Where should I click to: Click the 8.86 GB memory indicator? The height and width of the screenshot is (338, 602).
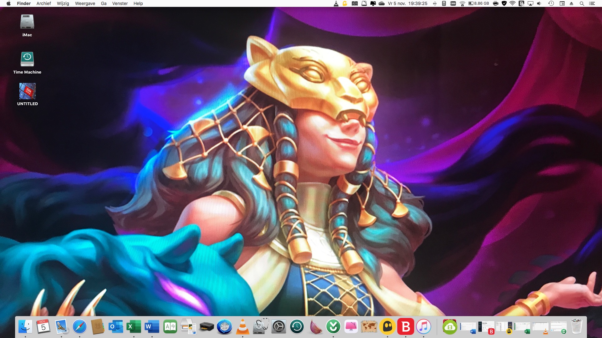click(x=479, y=3)
